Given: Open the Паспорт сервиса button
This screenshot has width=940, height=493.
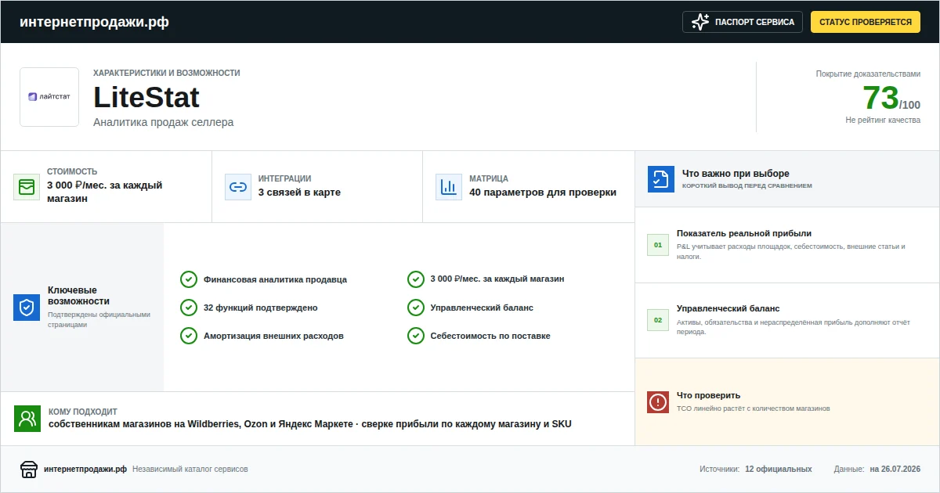Looking at the screenshot, I should (x=743, y=22).
